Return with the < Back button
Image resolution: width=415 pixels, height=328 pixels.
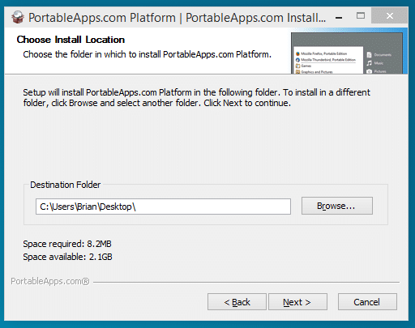(x=237, y=302)
